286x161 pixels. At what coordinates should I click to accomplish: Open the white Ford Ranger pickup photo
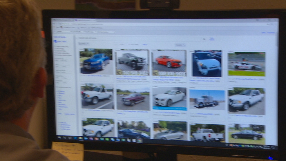97,97
